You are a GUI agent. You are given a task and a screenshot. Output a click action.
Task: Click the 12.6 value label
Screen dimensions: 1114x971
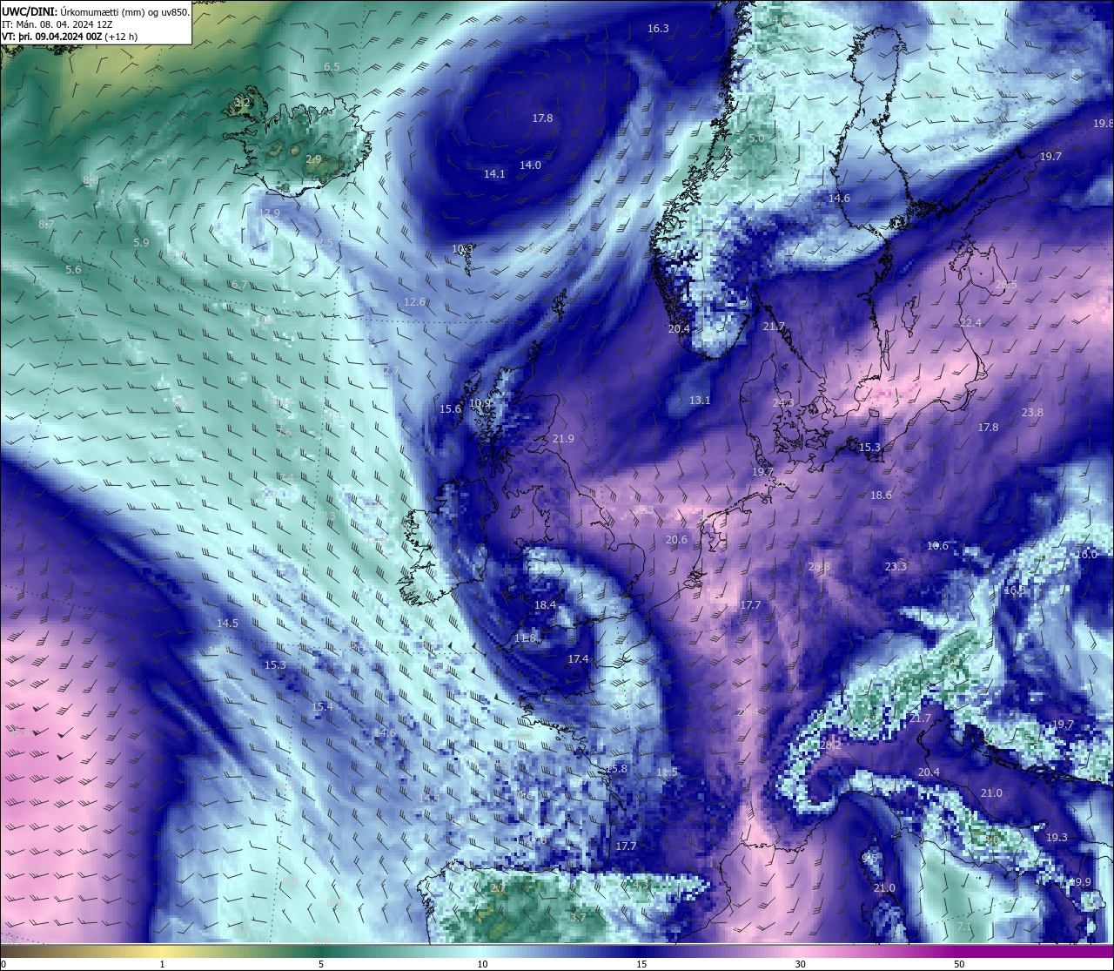point(414,302)
